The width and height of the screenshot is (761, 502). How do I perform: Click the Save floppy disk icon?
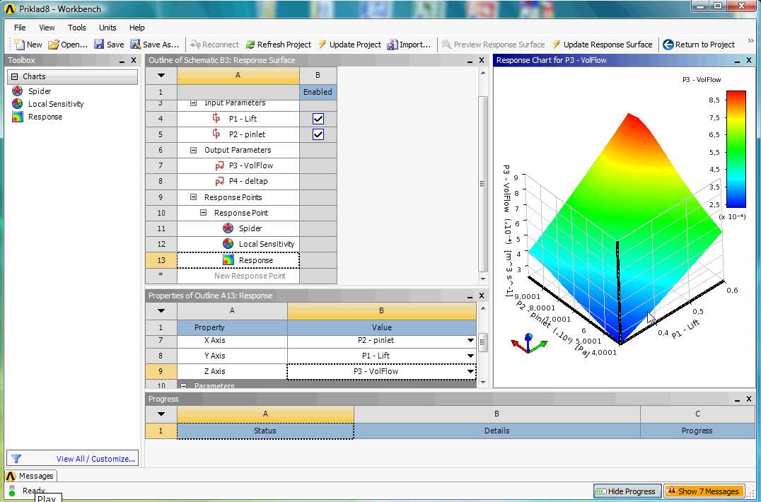coord(99,44)
